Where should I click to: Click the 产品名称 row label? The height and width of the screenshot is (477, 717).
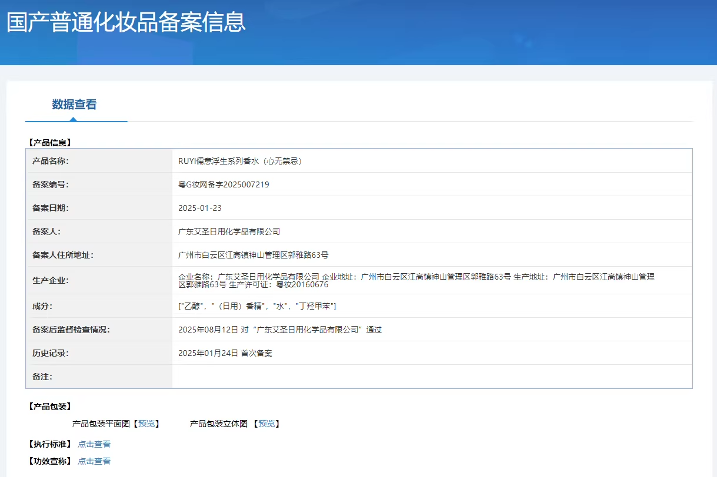(x=51, y=161)
